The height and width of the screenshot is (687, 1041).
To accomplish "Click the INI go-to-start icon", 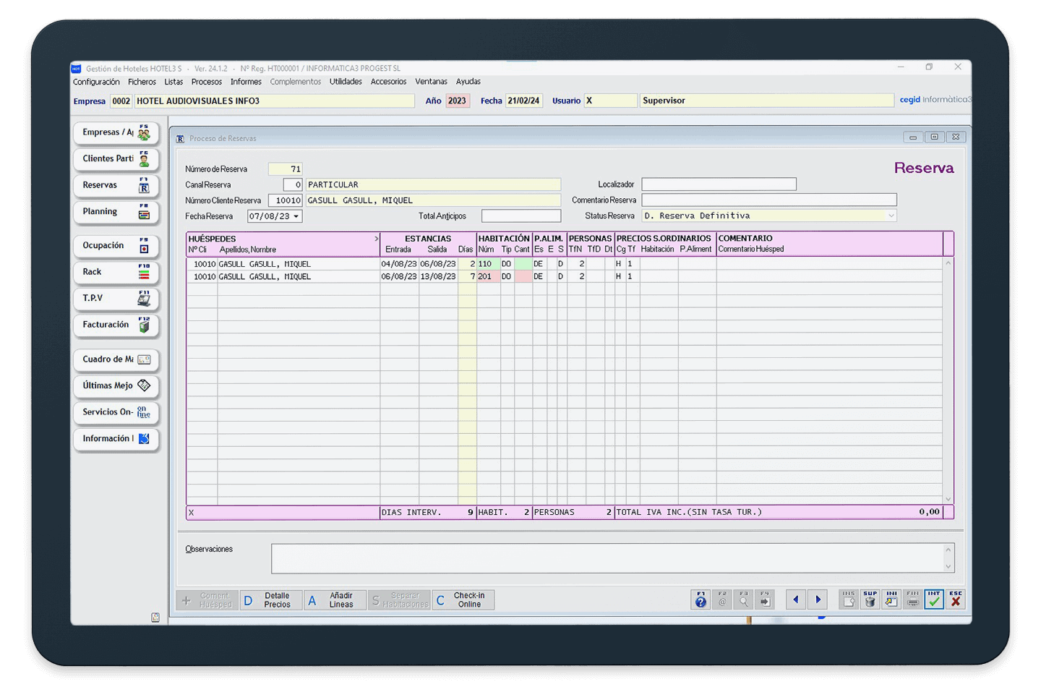I will point(891,599).
